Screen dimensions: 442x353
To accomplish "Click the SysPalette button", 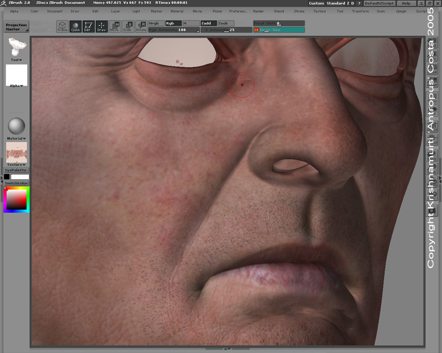I will coord(16,170).
